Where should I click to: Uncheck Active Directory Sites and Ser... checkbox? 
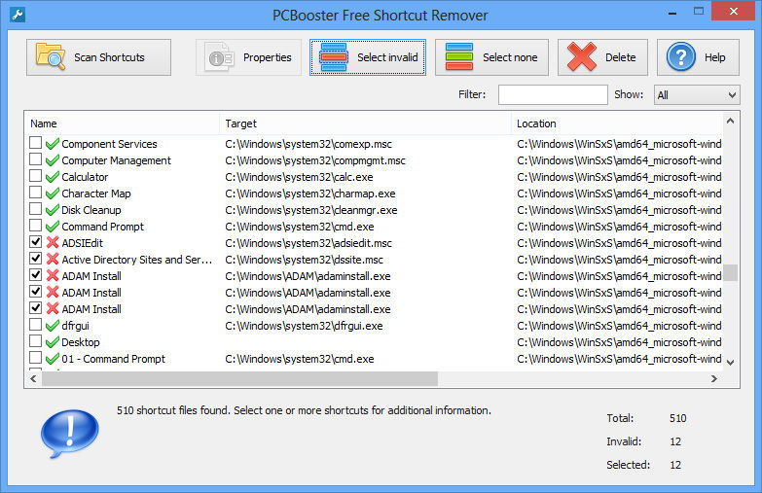[35, 258]
